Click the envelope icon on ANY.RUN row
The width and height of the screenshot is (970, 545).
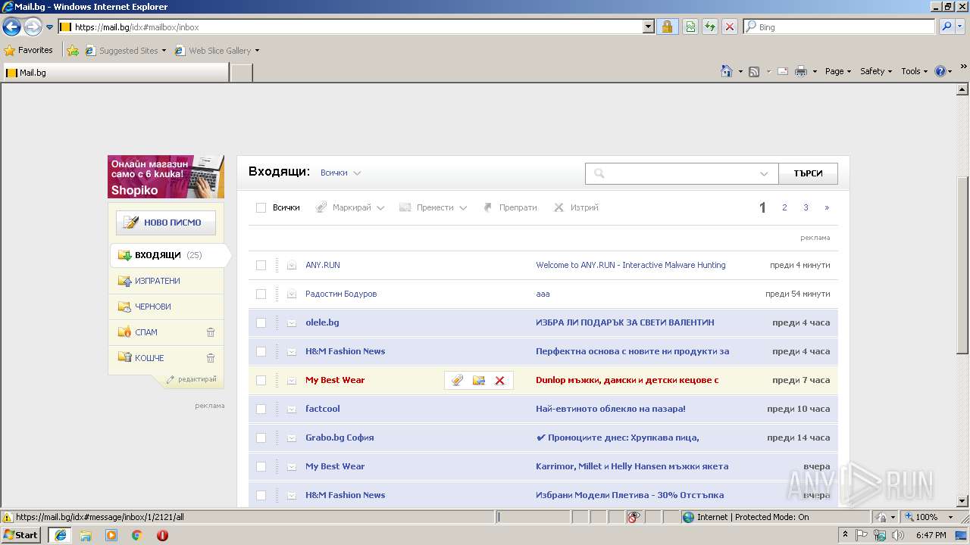[x=292, y=265]
